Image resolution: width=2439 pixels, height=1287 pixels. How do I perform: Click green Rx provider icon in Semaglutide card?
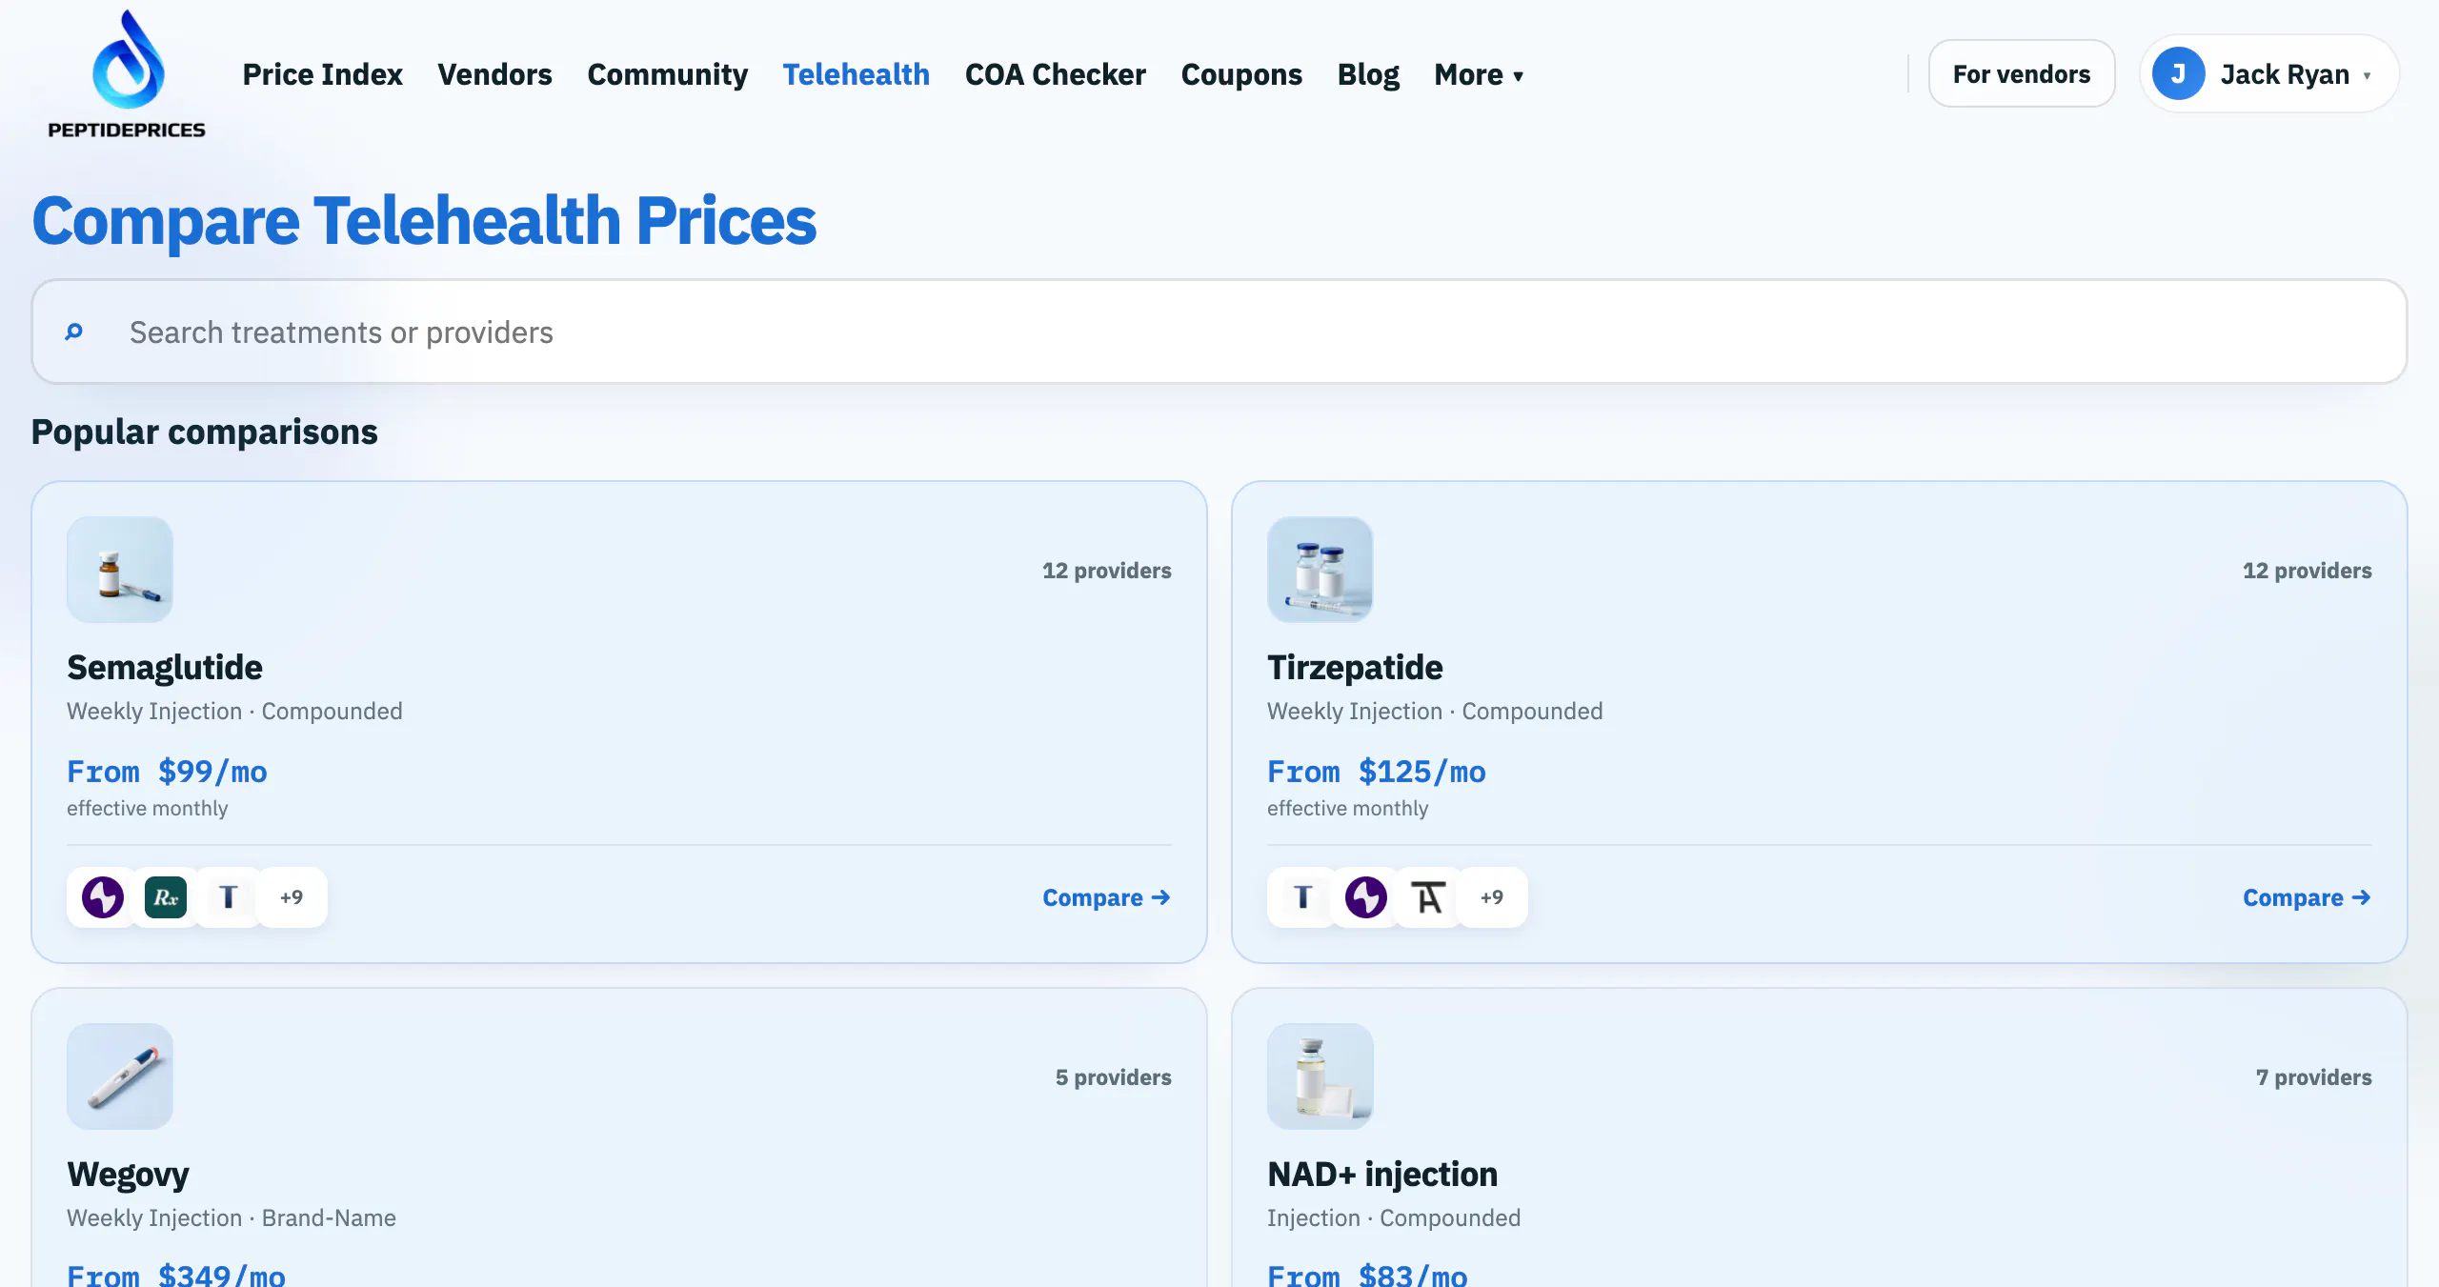tap(165, 897)
